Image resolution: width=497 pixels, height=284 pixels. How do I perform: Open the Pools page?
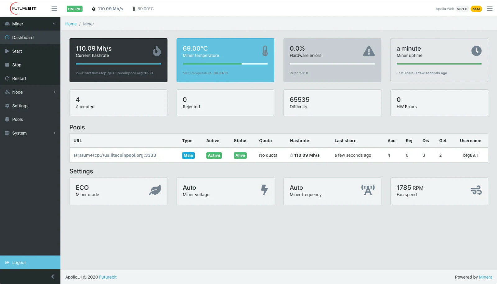coord(30,119)
